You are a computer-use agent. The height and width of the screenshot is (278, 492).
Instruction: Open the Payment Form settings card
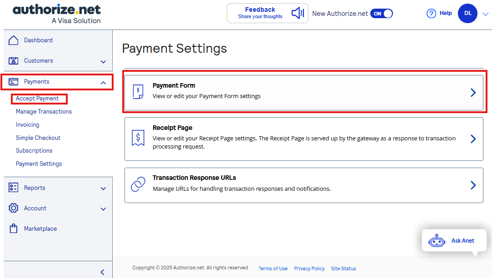(303, 92)
